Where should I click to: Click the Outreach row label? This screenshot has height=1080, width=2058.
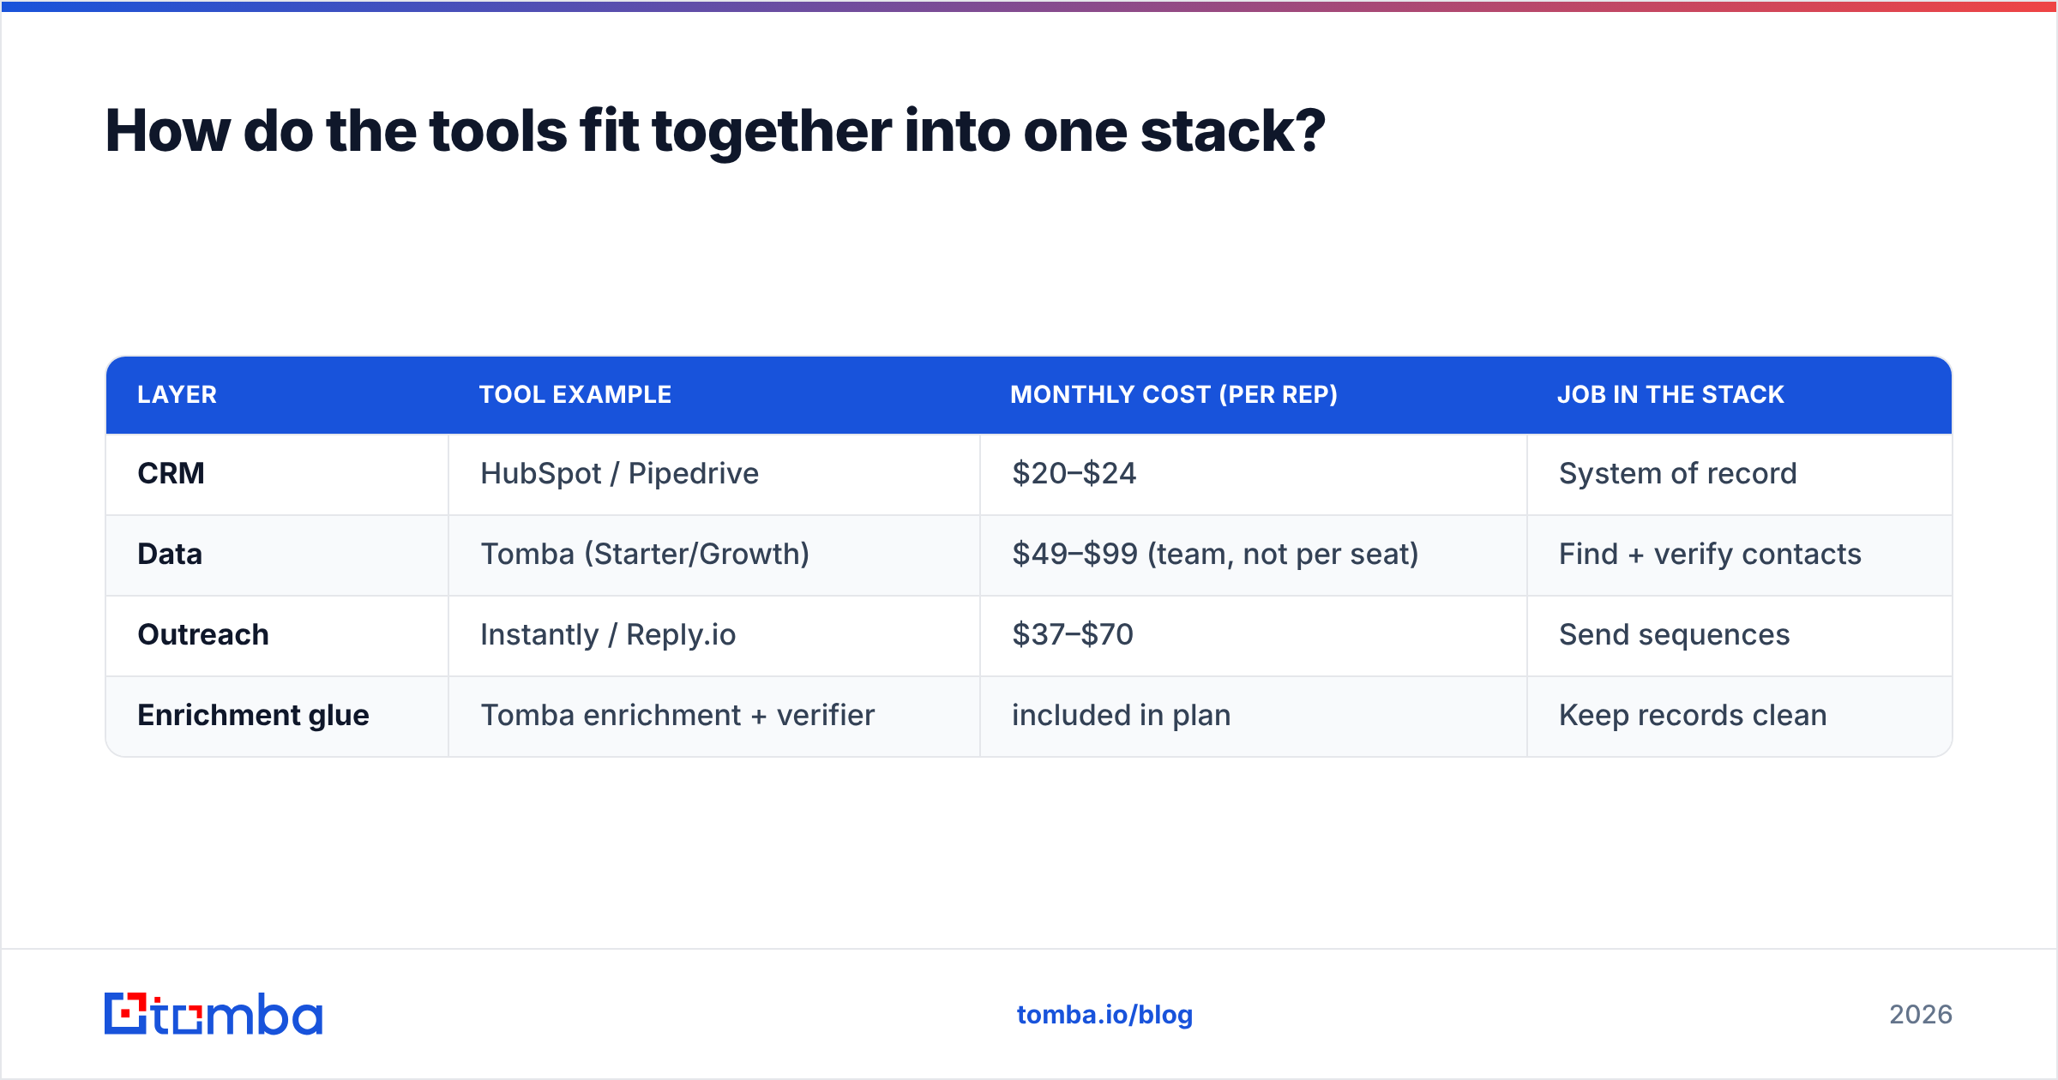coord(203,634)
